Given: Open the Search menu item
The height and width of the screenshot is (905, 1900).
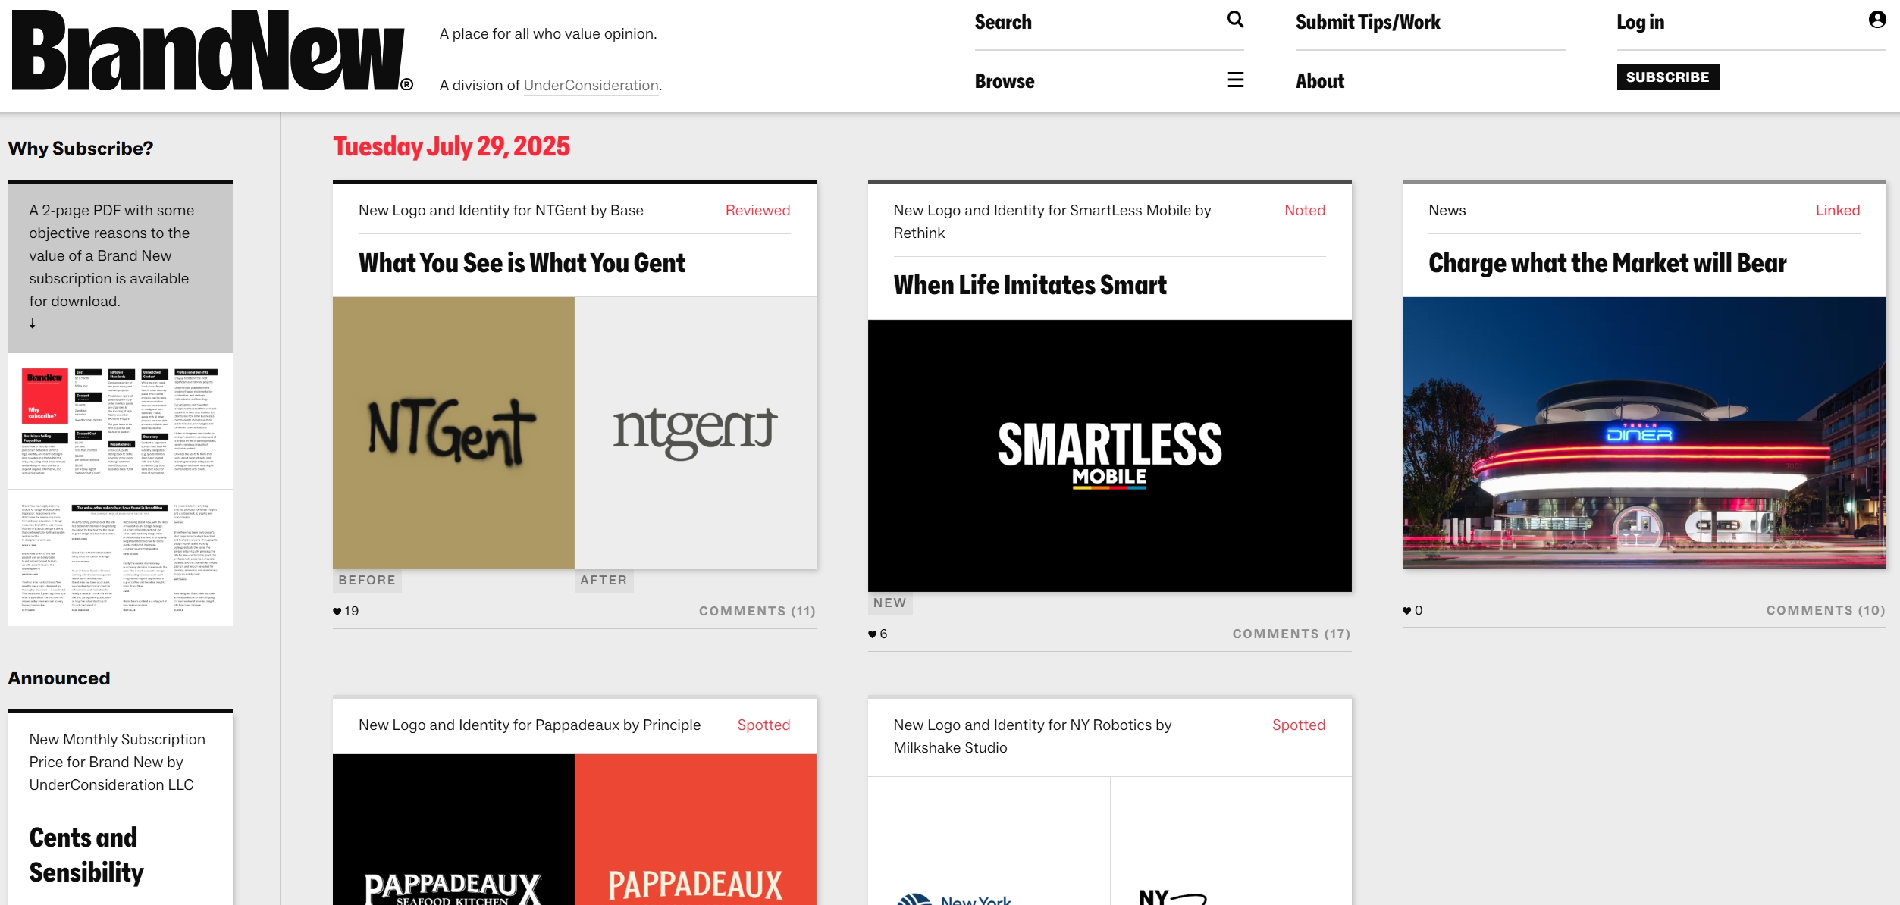Looking at the screenshot, I should 1003,22.
